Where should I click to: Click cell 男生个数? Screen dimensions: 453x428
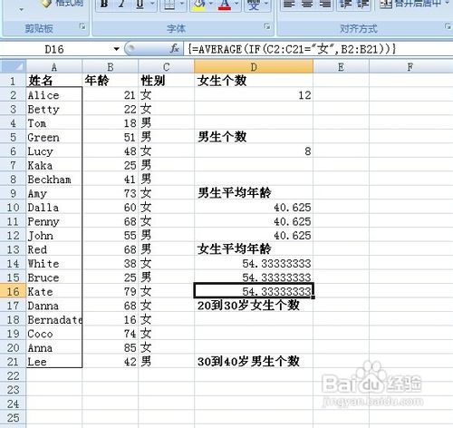(254, 137)
